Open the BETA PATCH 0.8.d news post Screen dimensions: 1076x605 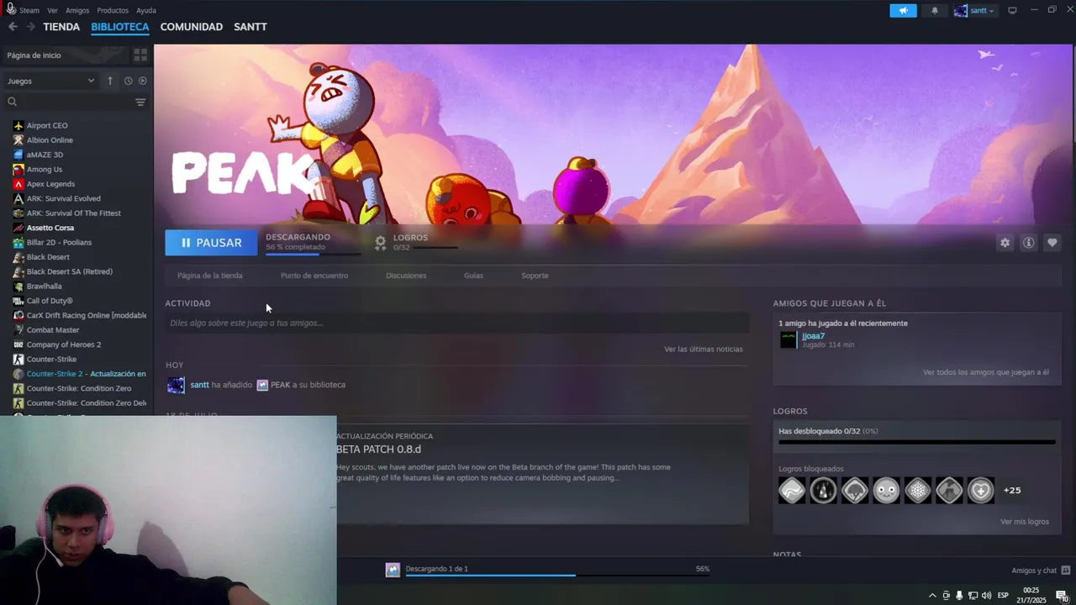point(378,450)
